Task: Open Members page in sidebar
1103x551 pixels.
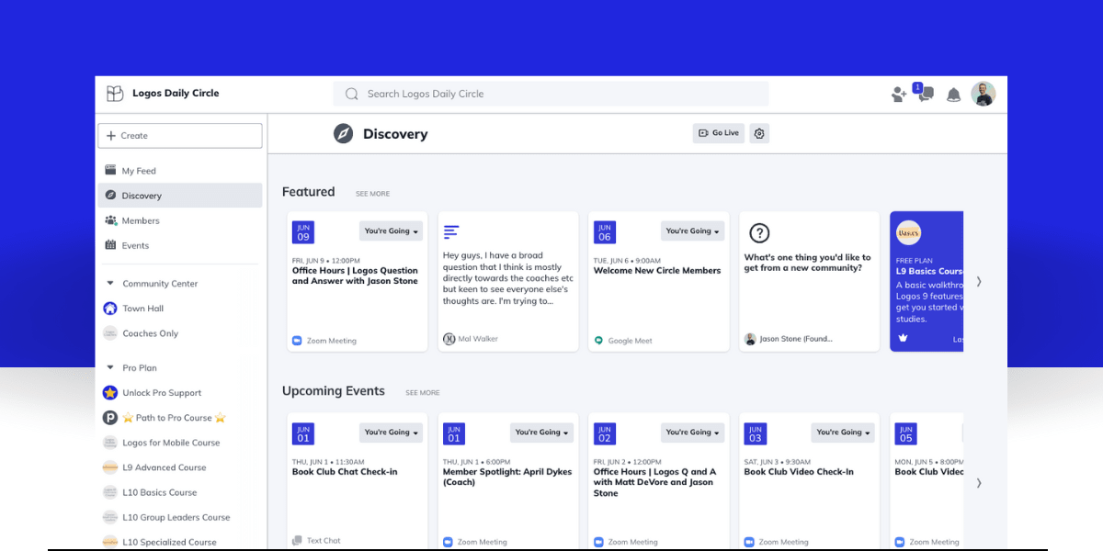Action: (180, 220)
